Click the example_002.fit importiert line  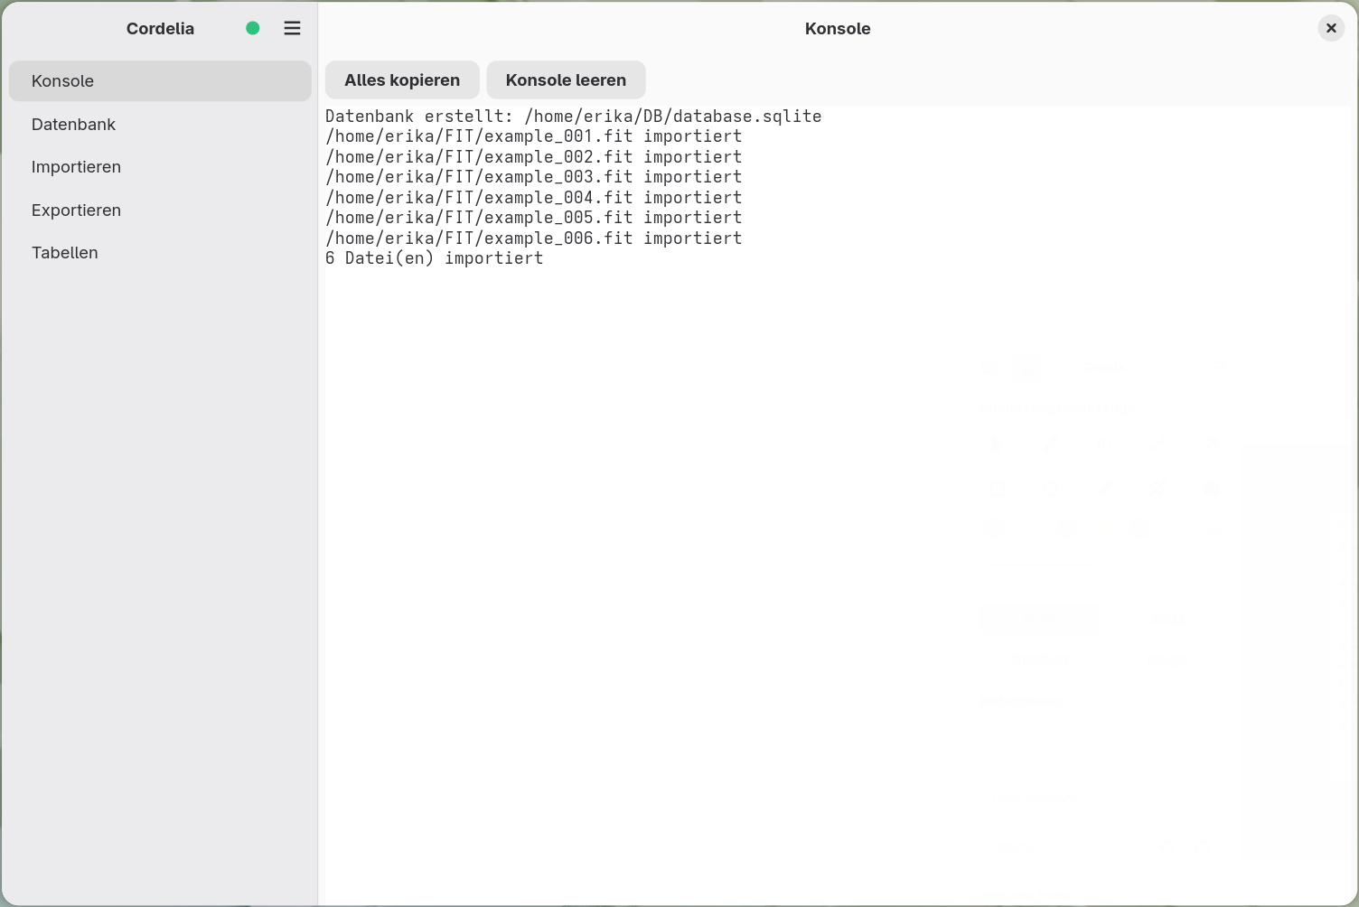tap(534, 157)
